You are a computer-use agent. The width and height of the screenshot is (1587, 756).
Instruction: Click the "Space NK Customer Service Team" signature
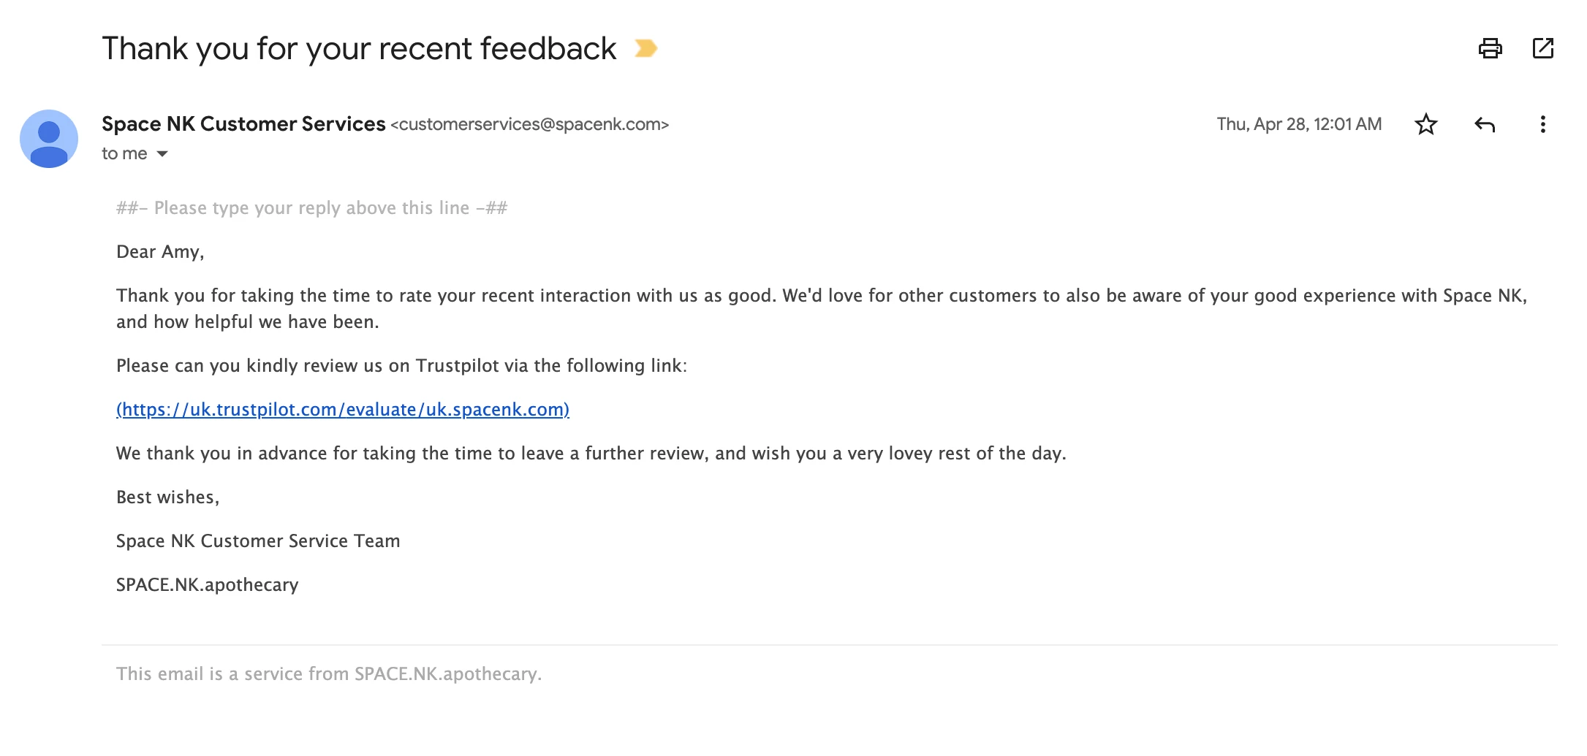coord(258,541)
